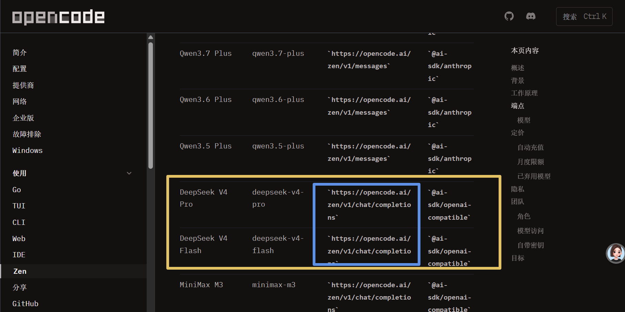625x312 pixels.
Task: Click the MiniMax M3 model name cell
Action: coord(201,285)
